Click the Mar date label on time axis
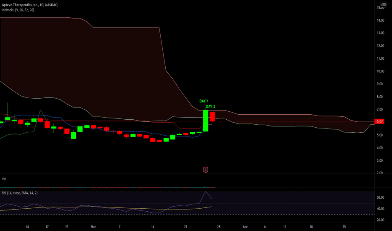 point(93,227)
